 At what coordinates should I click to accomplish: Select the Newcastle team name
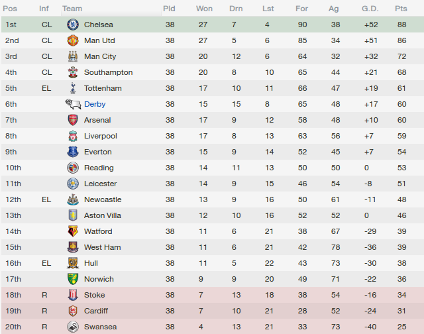coord(103,199)
